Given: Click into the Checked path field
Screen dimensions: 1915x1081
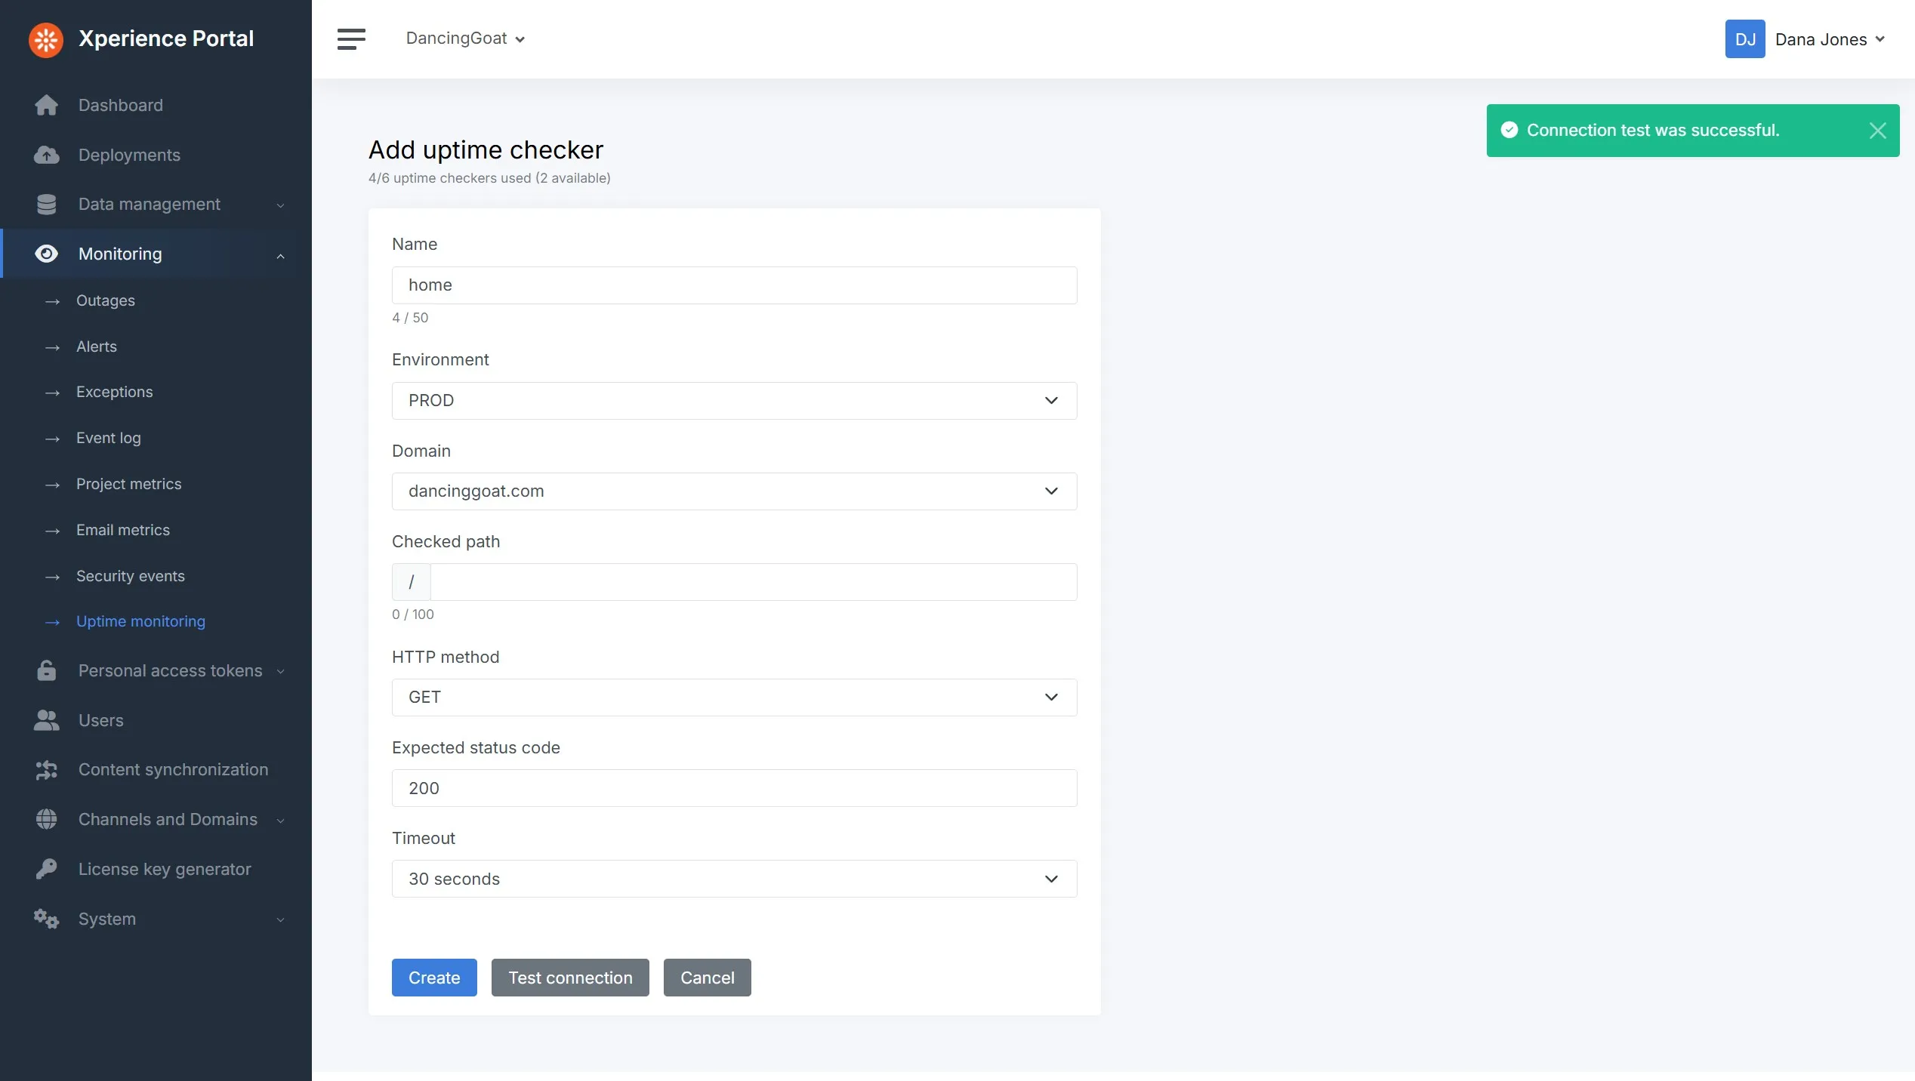Looking at the screenshot, I should pos(752,582).
